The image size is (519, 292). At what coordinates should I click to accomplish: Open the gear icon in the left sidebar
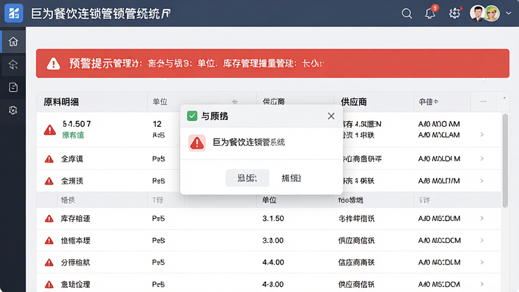13,110
